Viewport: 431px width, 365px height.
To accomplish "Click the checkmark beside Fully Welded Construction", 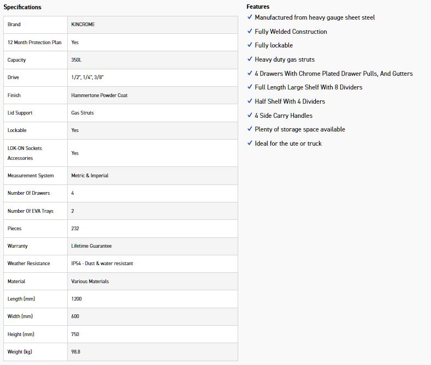I will tap(250, 32).
